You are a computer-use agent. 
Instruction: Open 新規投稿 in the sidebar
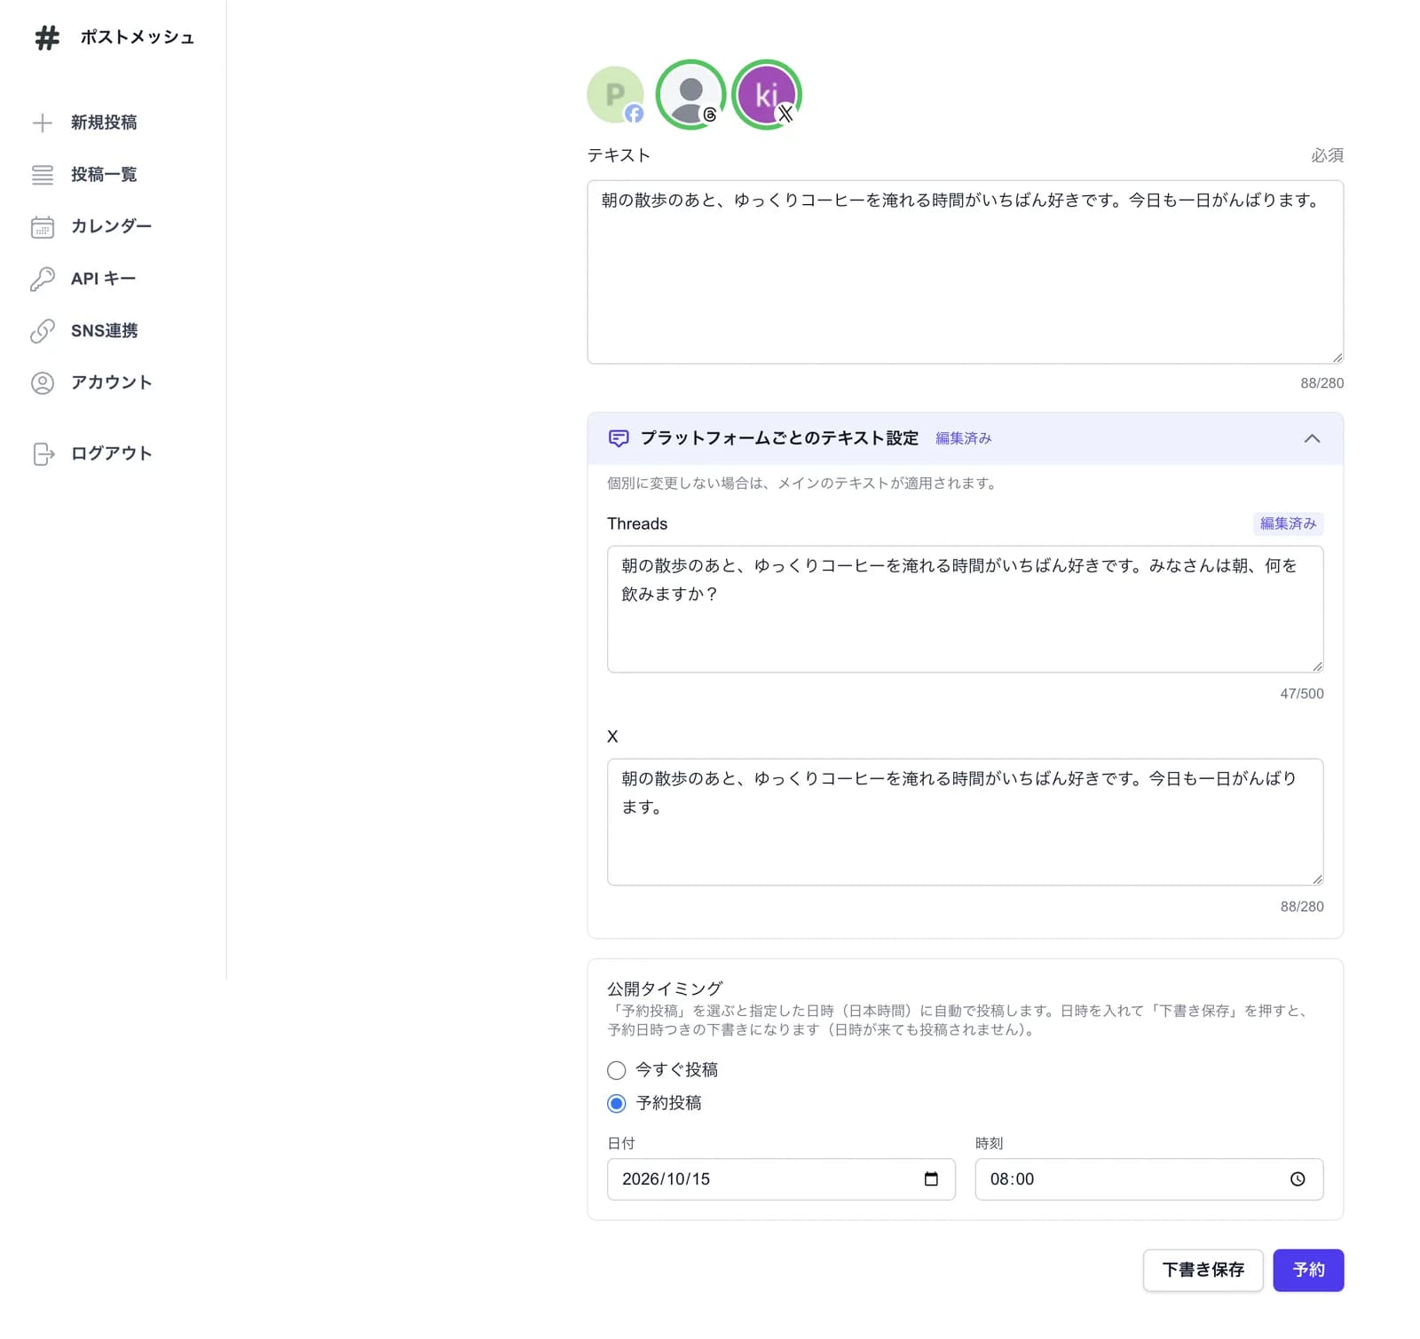click(x=104, y=122)
